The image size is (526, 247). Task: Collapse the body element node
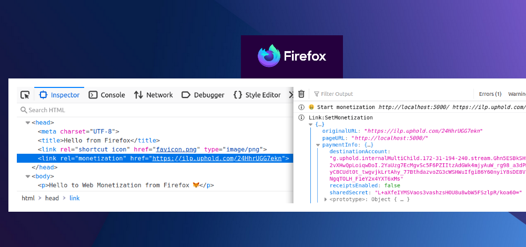pos(28,176)
